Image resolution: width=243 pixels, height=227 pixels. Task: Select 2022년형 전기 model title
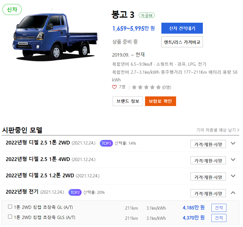pyautogui.click(x=22, y=192)
